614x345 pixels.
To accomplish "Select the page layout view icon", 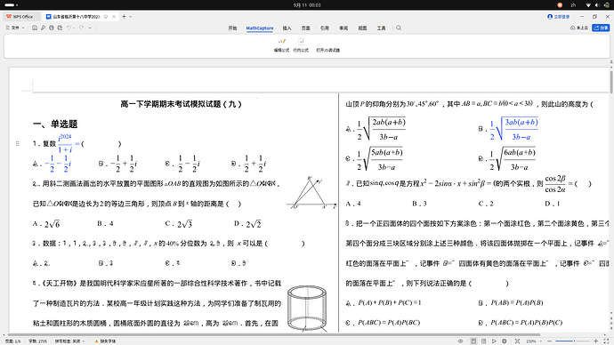I will pos(473,341).
